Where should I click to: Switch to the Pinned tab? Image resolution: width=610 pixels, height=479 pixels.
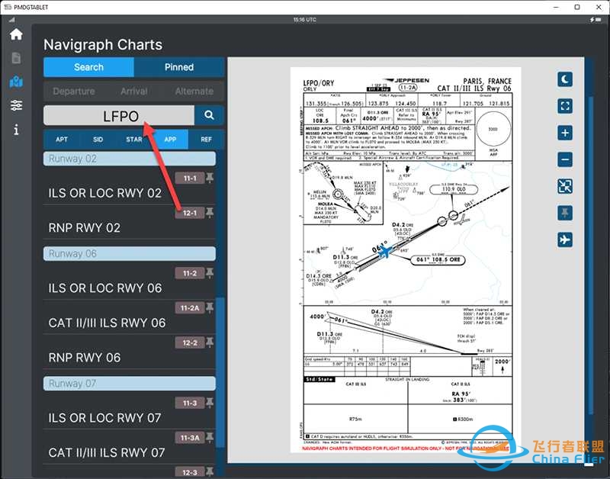[x=179, y=67]
